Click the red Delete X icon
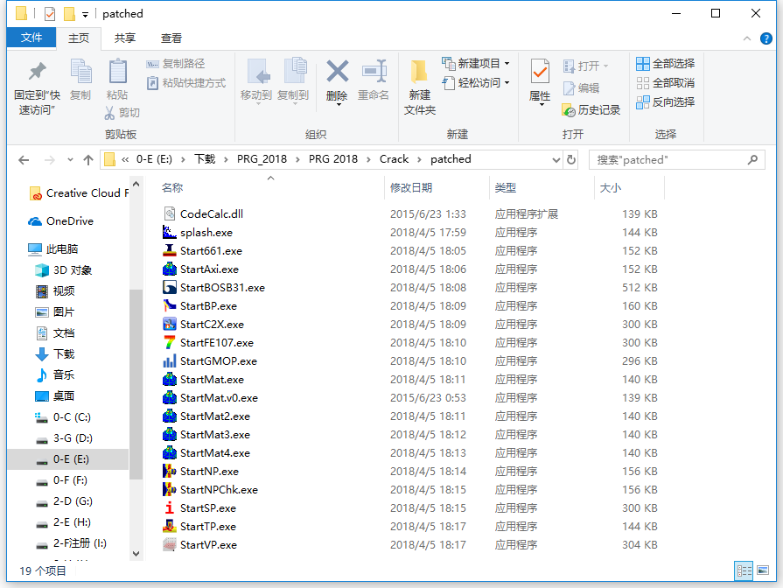The height and width of the screenshot is (588, 783). 338,71
